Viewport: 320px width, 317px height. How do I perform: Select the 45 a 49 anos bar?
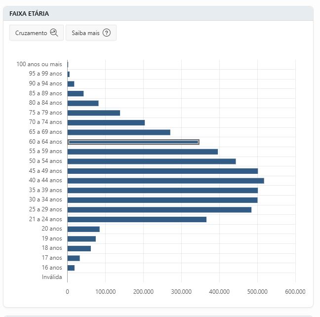pyautogui.click(x=162, y=171)
